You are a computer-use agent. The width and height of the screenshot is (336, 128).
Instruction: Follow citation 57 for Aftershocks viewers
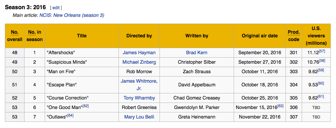[x=322, y=51]
